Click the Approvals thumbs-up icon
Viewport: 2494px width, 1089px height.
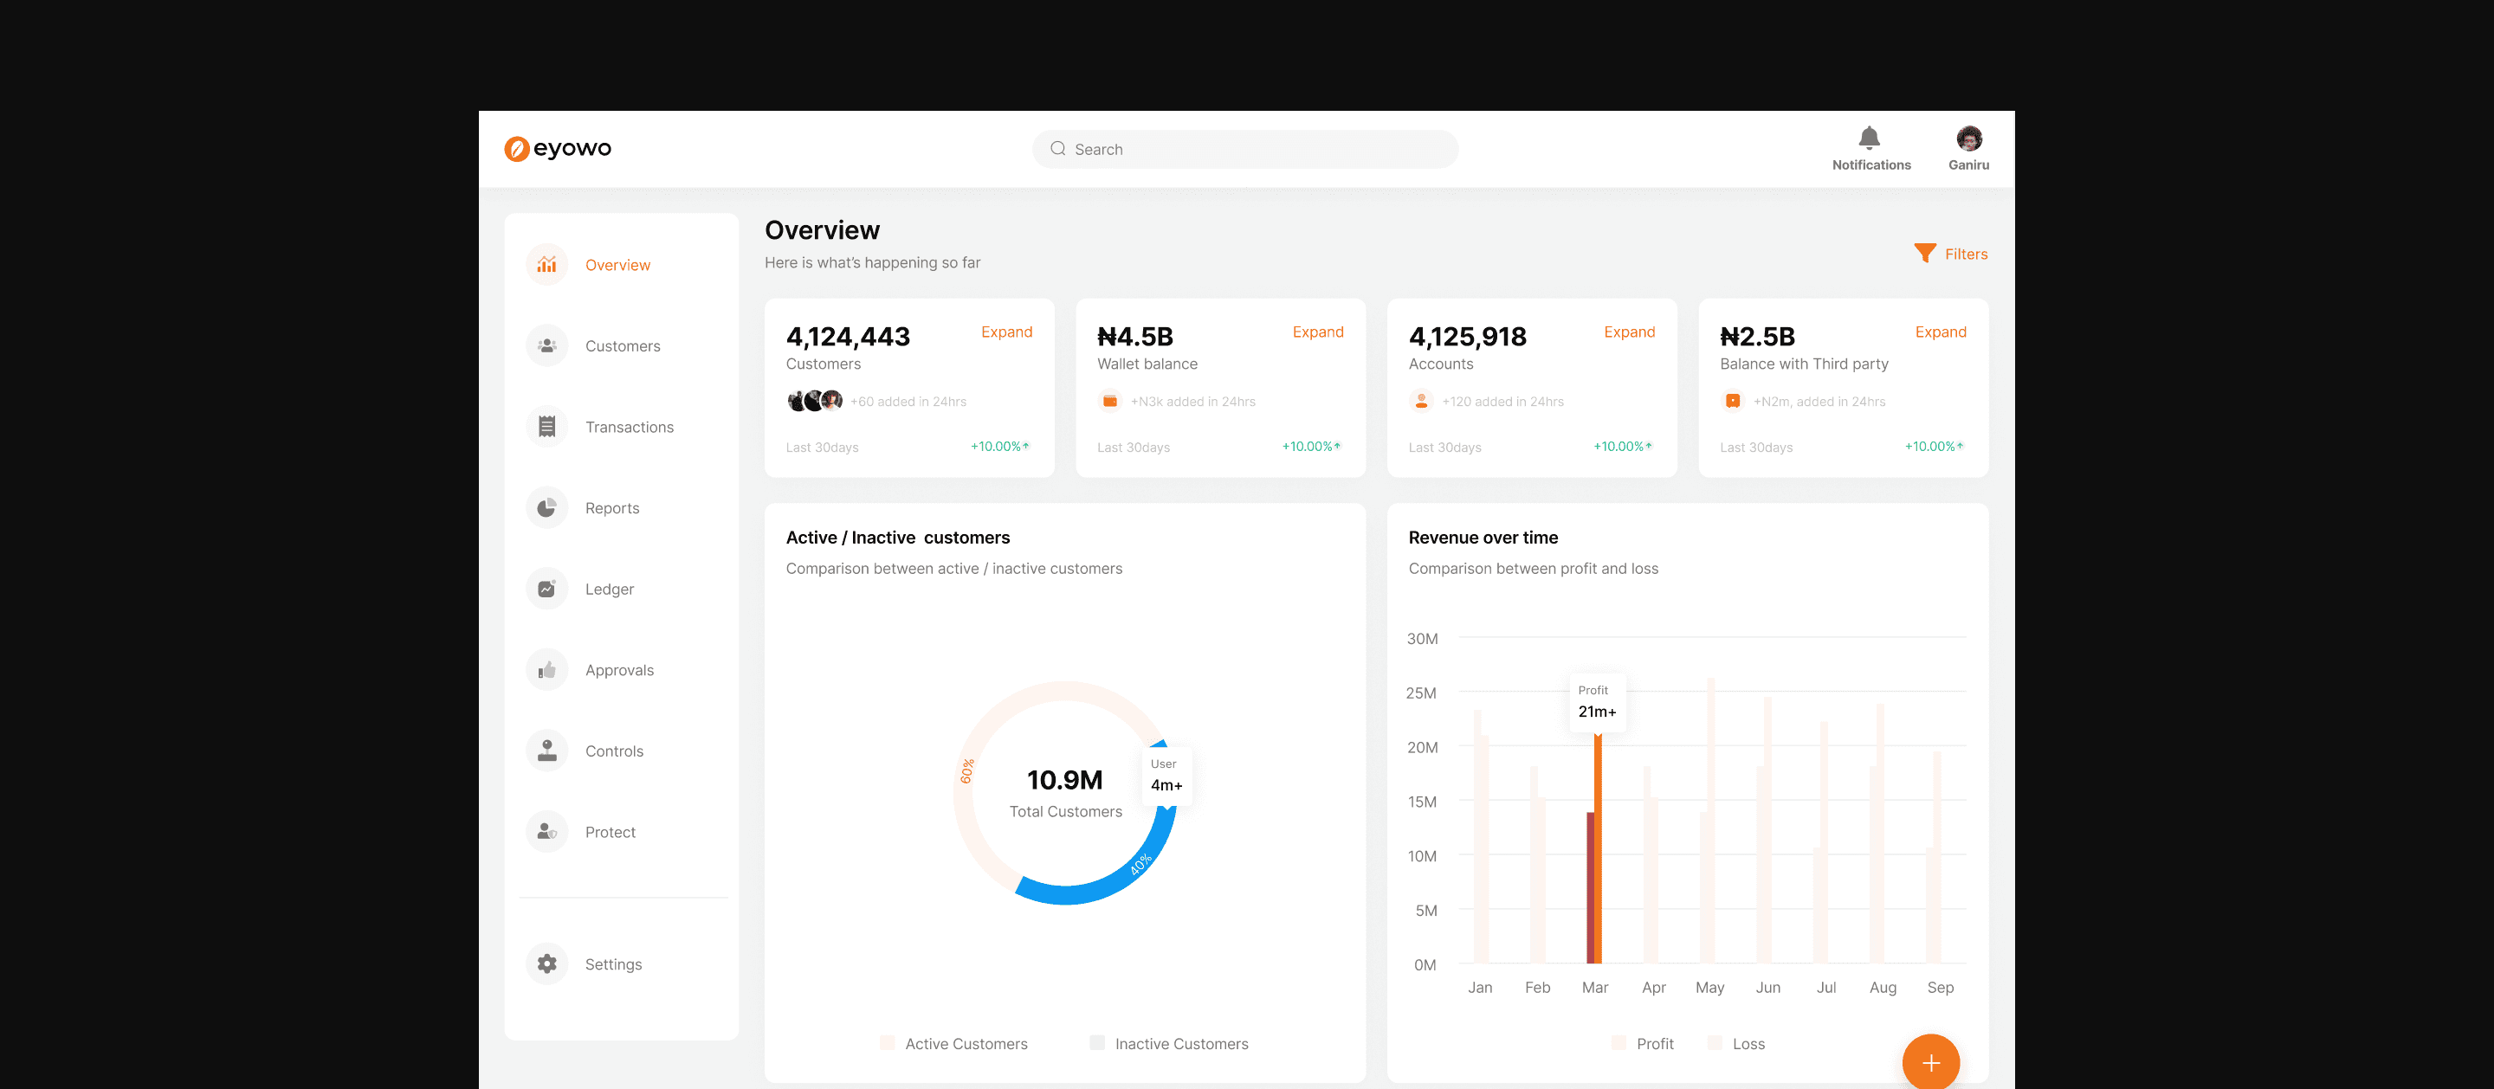click(x=546, y=670)
